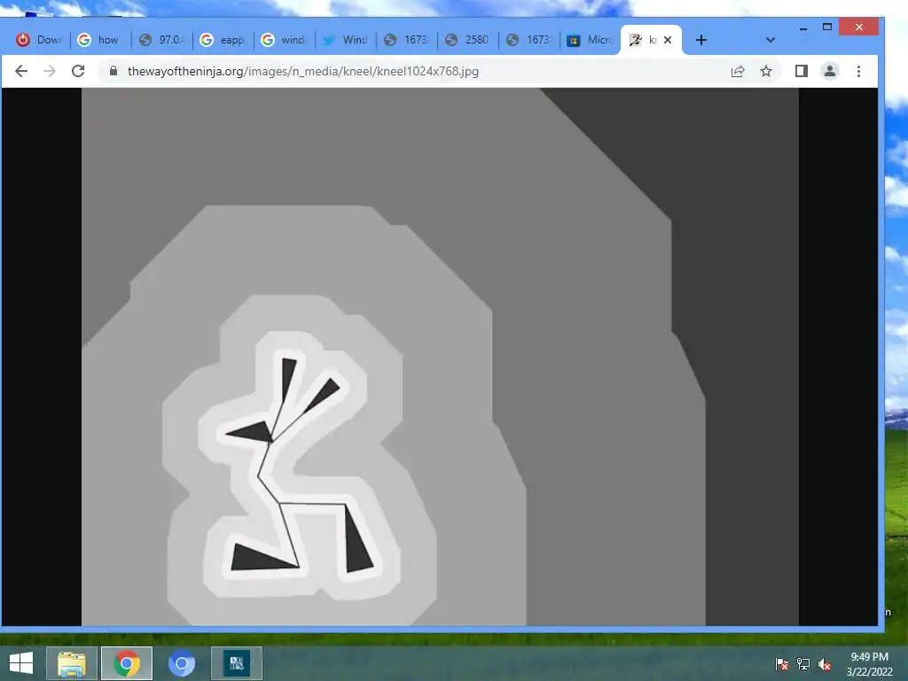The image size is (908, 681).
Task: Click the forward navigation arrow
Action: (x=50, y=71)
